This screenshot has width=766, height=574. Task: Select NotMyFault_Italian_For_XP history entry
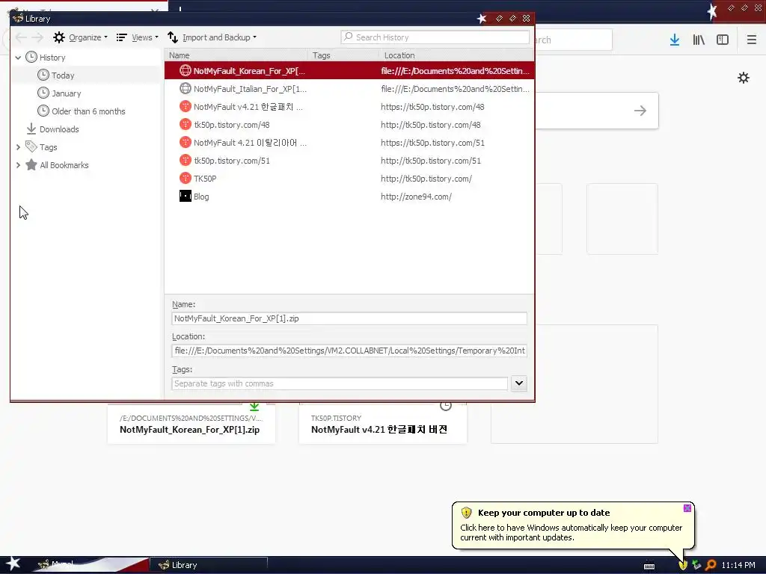click(x=349, y=89)
